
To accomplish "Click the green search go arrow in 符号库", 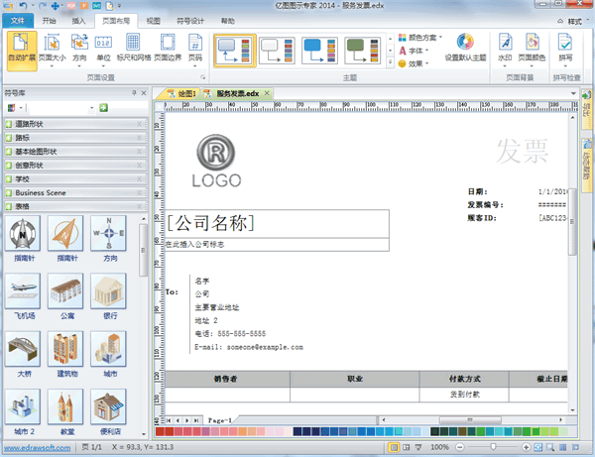I will (x=103, y=108).
